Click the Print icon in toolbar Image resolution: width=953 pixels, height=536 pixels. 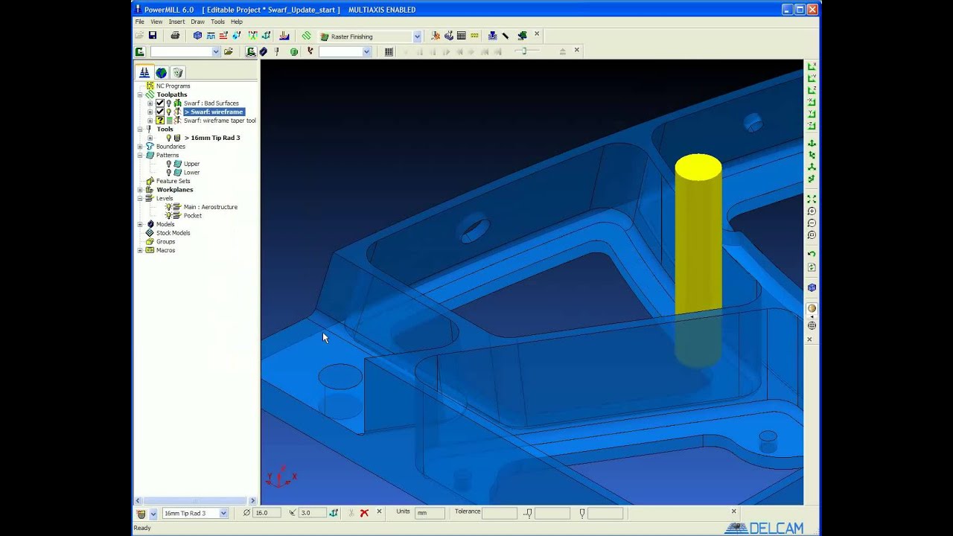click(175, 35)
